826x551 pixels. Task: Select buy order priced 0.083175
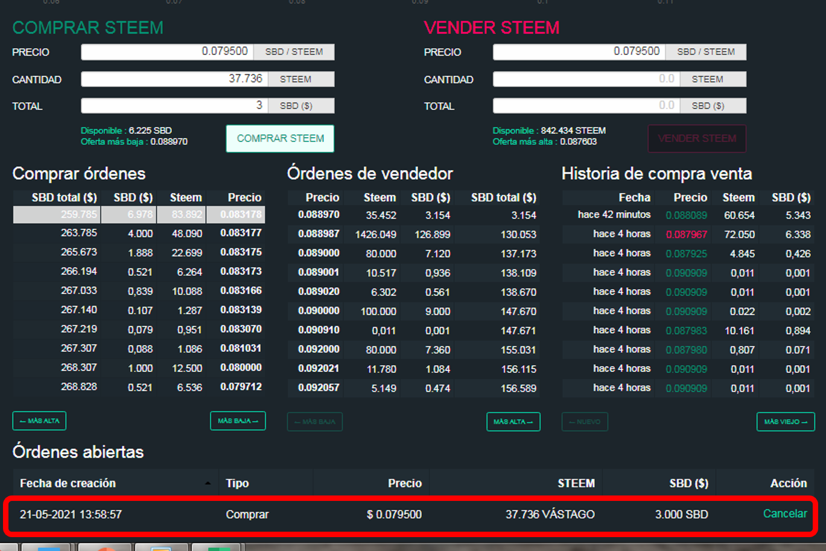(x=139, y=252)
